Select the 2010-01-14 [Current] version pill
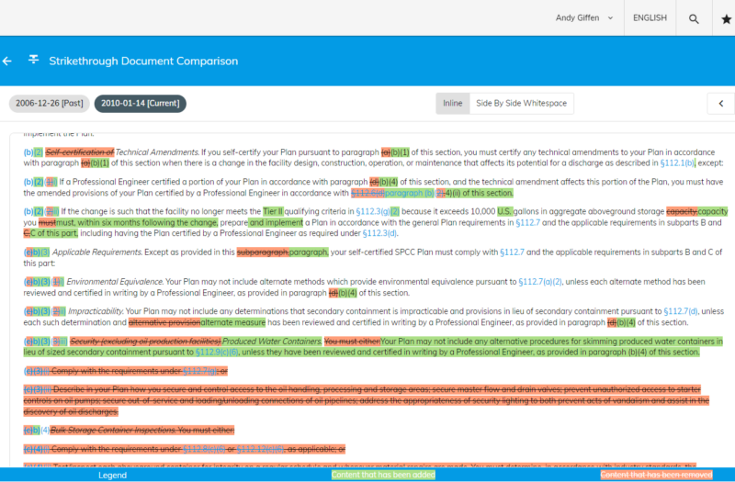 141,104
